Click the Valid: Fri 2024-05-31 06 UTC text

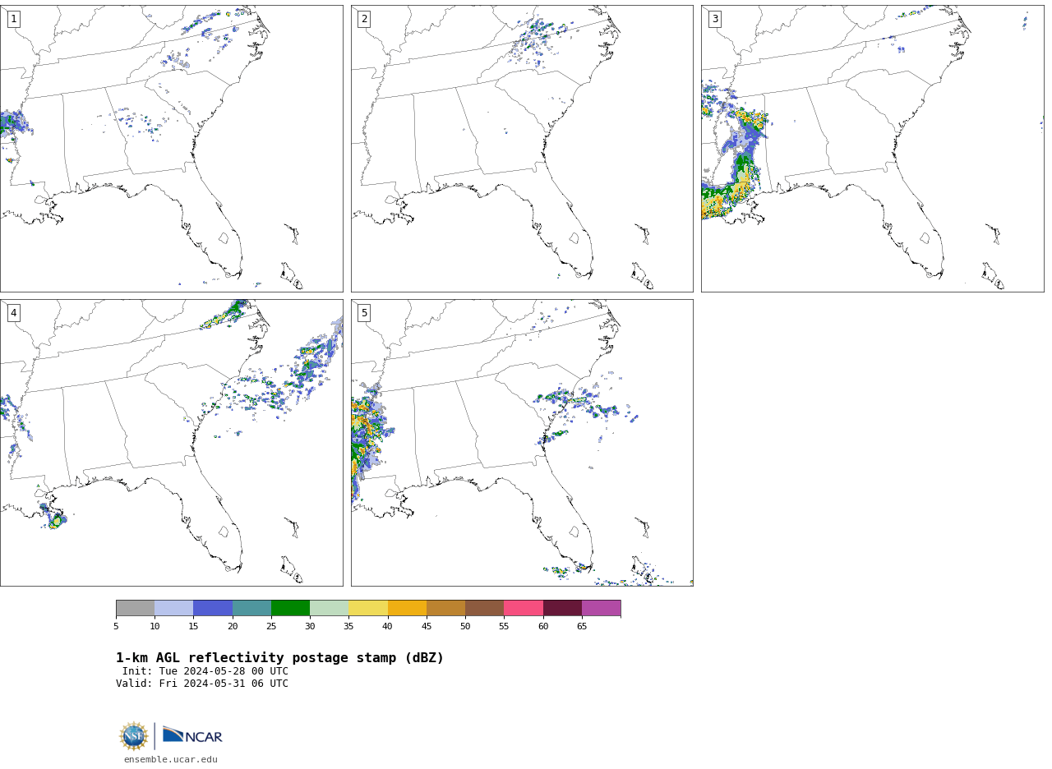coord(202,684)
